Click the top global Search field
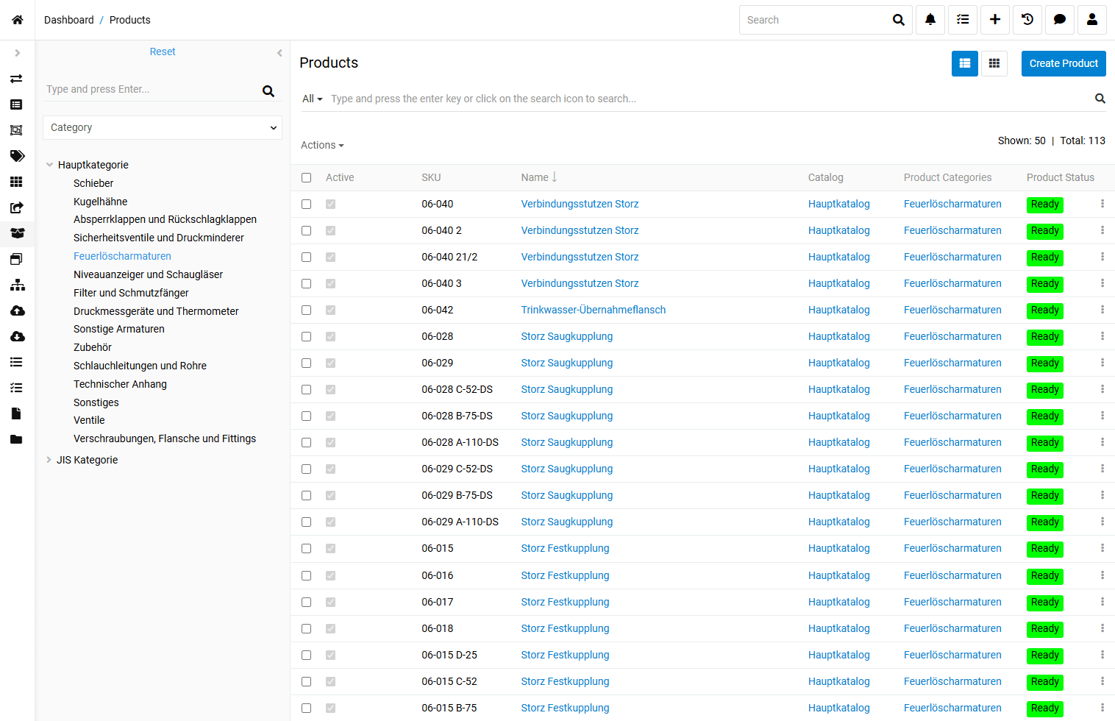 pos(814,20)
